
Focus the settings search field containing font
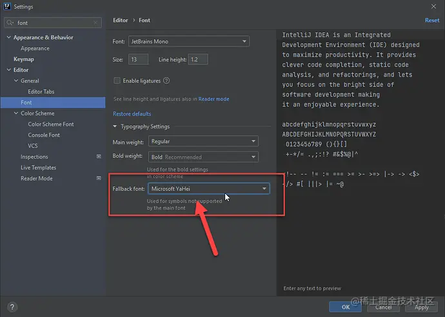(x=53, y=23)
